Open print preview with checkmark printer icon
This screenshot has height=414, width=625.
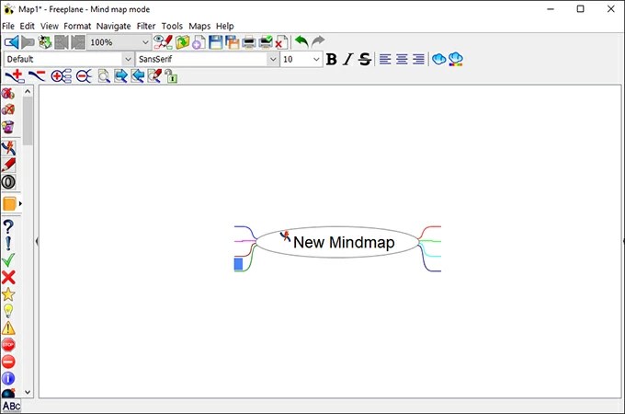[x=266, y=42]
